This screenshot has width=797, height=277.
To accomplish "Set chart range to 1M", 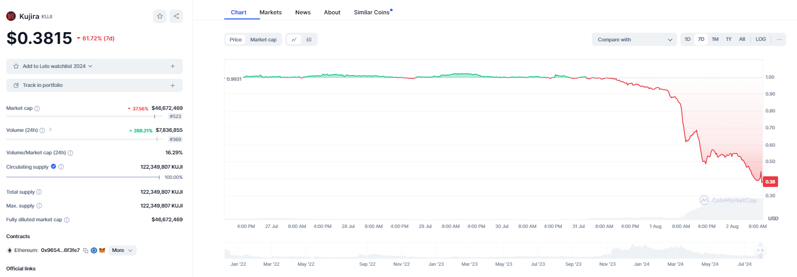I will pyautogui.click(x=715, y=39).
